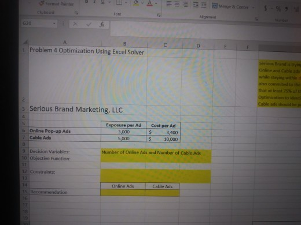Click the Insert Function fx button

(x=102, y=25)
